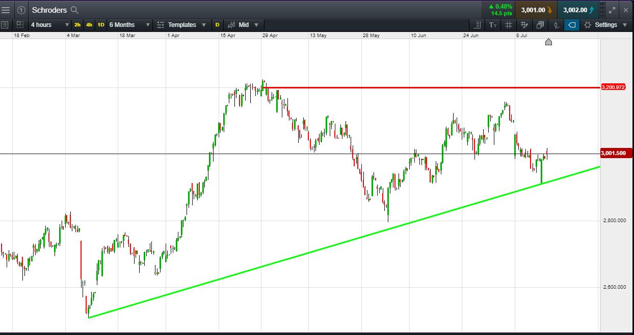The width and height of the screenshot is (634, 335).
Task: Click the 15 Apr date label
Action: click(x=228, y=36)
